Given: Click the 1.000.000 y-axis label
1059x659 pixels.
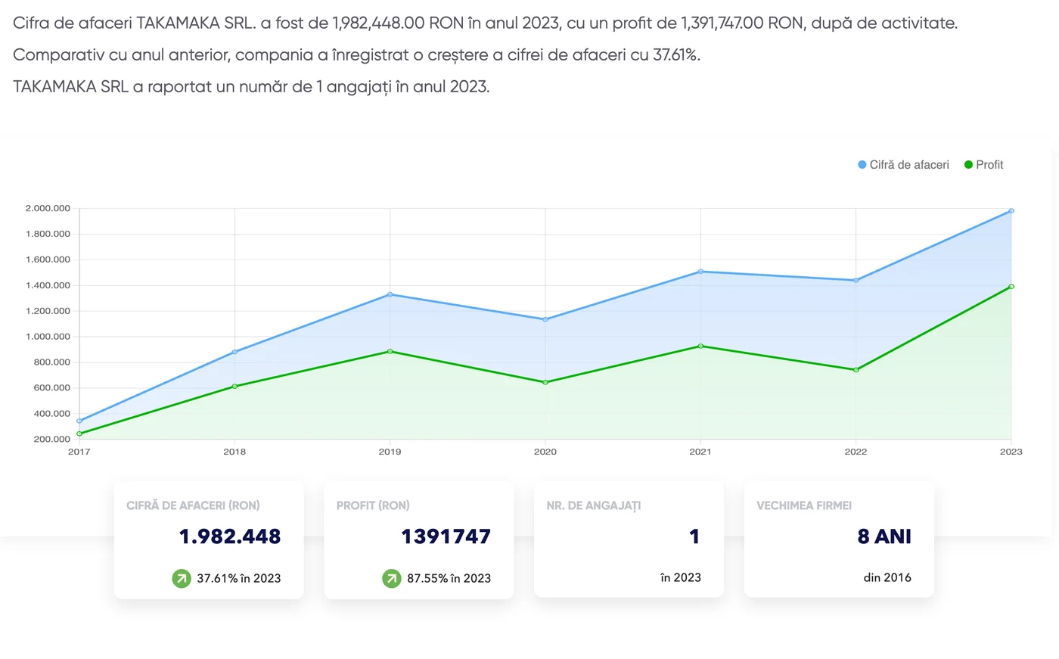Looking at the screenshot, I should pyautogui.click(x=48, y=337).
